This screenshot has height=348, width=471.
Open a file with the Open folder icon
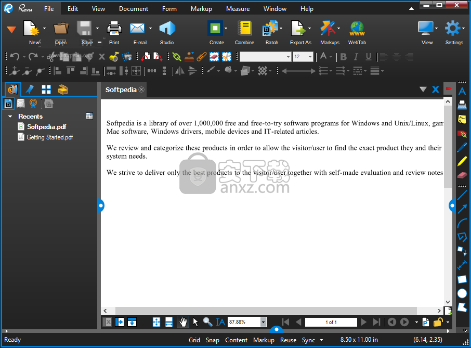pos(61,29)
